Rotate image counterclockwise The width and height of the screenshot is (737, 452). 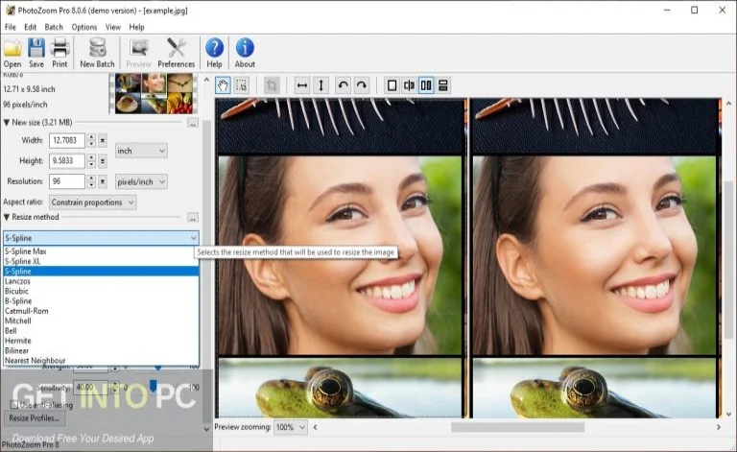tap(344, 85)
